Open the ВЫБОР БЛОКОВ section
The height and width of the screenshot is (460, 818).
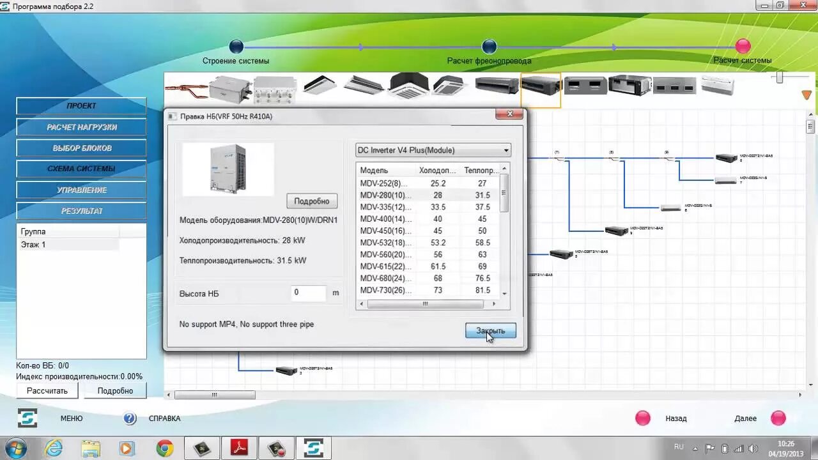(81, 148)
